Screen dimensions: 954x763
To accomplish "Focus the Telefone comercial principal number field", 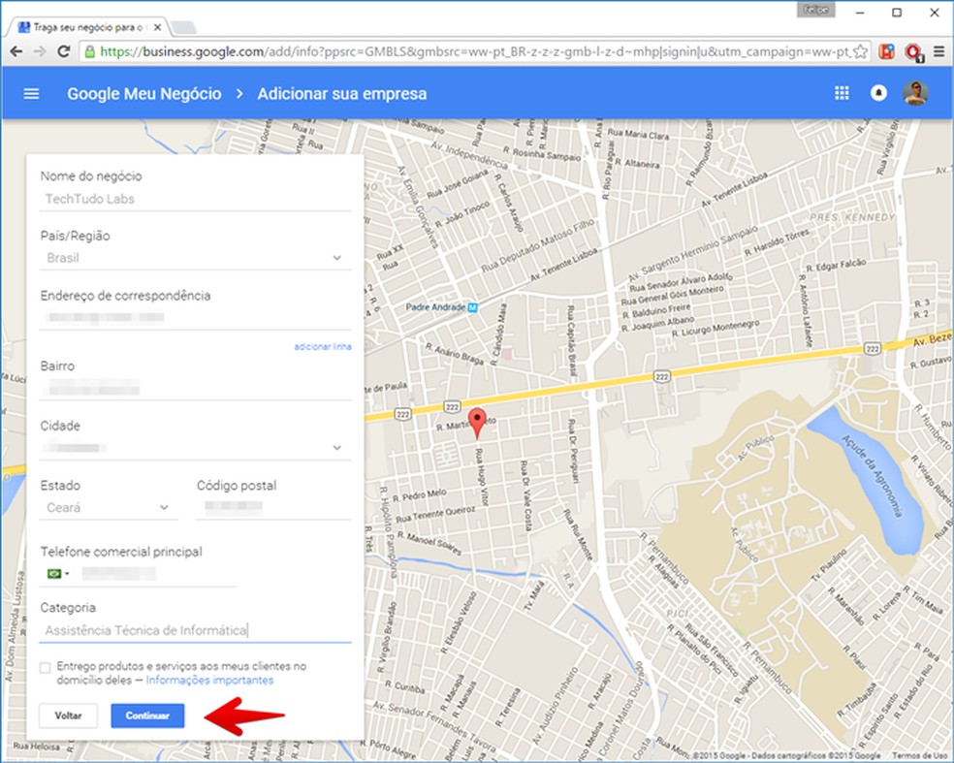I will pos(158,573).
